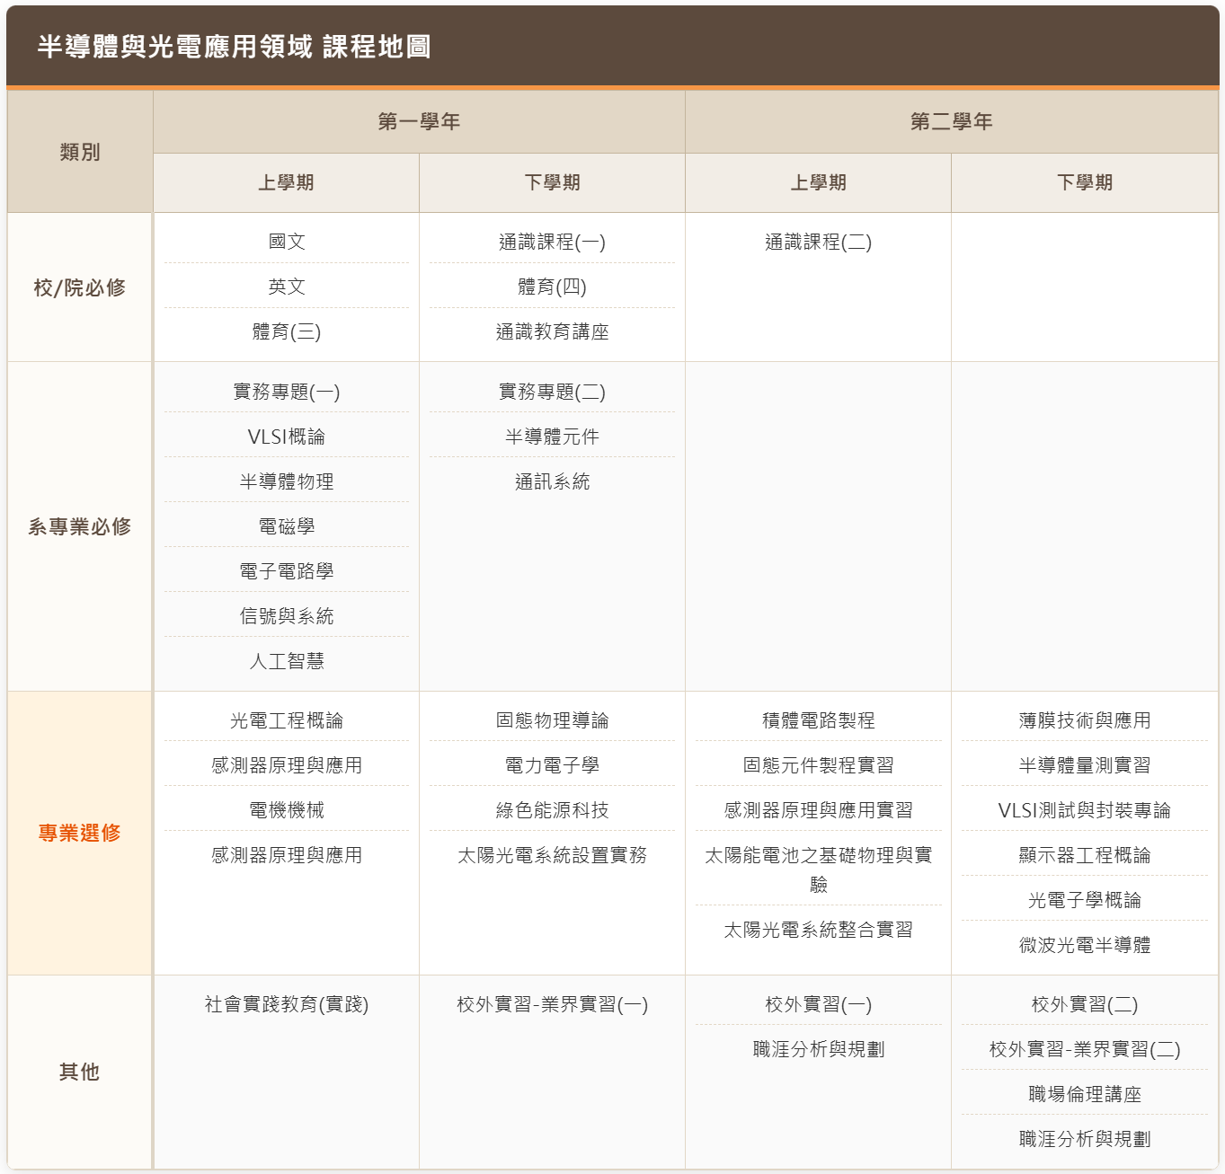Select the 固態物理導論 course
This screenshot has height=1174, width=1225.
pyautogui.click(x=552, y=720)
